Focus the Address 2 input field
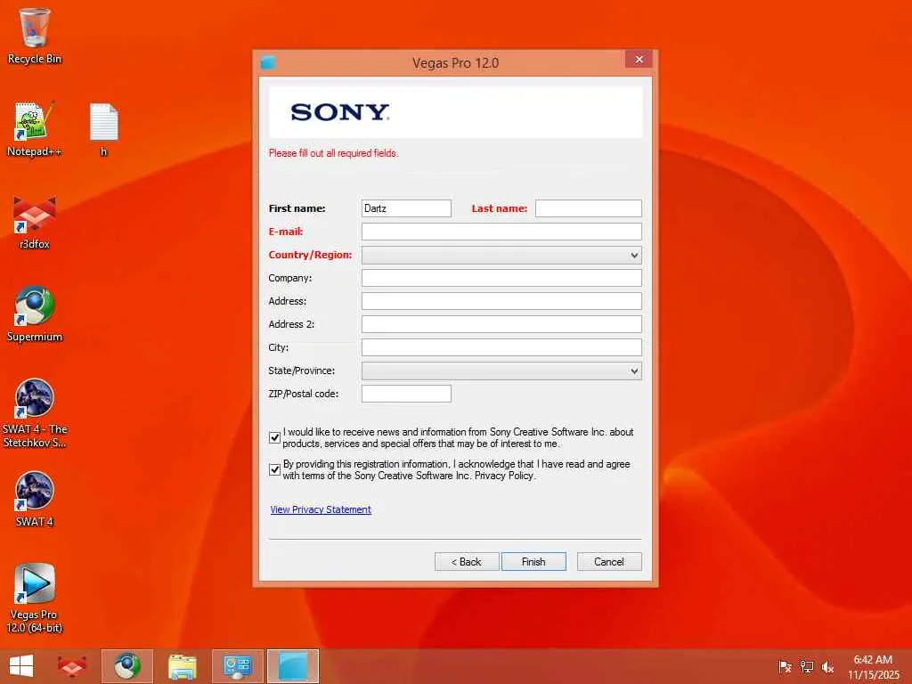Image resolution: width=912 pixels, height=684 pixels. tap(501, 324)
